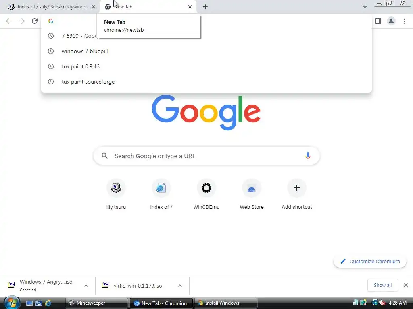413x309 pixels.
Task: Start voice search with microphone icon
Action: tap(308, 156)
